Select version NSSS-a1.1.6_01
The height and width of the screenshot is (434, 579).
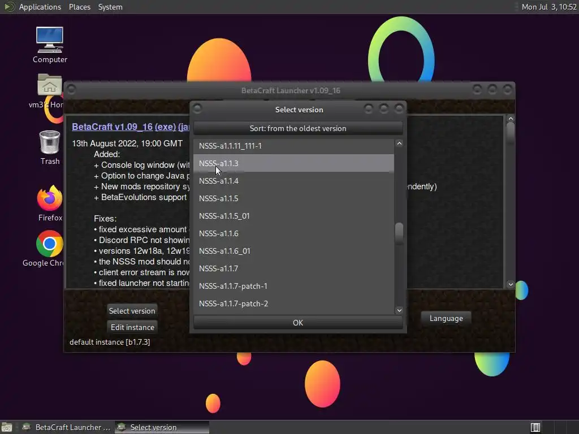293,251
